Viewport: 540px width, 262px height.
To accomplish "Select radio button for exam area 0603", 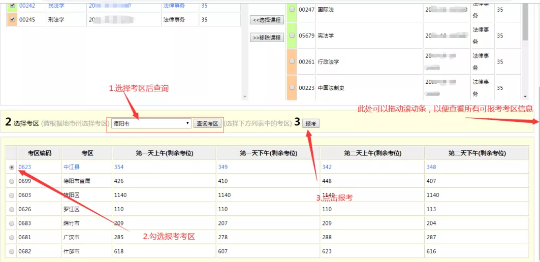I will (12, 195).
